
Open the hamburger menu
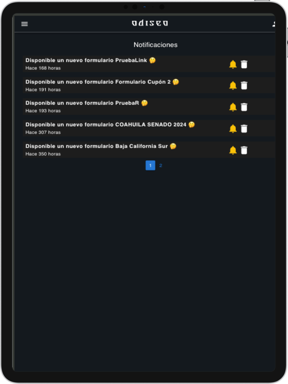(x=24, y=24)
